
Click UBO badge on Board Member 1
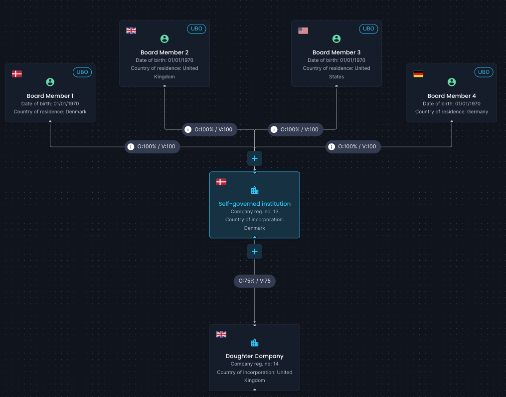(82, 72)
